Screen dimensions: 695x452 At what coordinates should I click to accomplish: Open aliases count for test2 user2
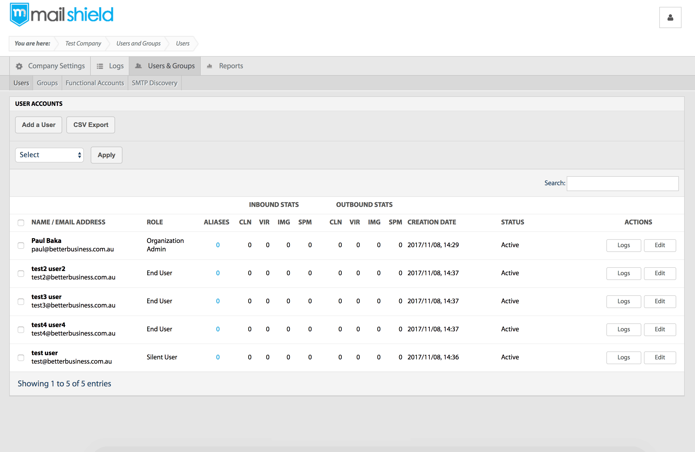218,273
